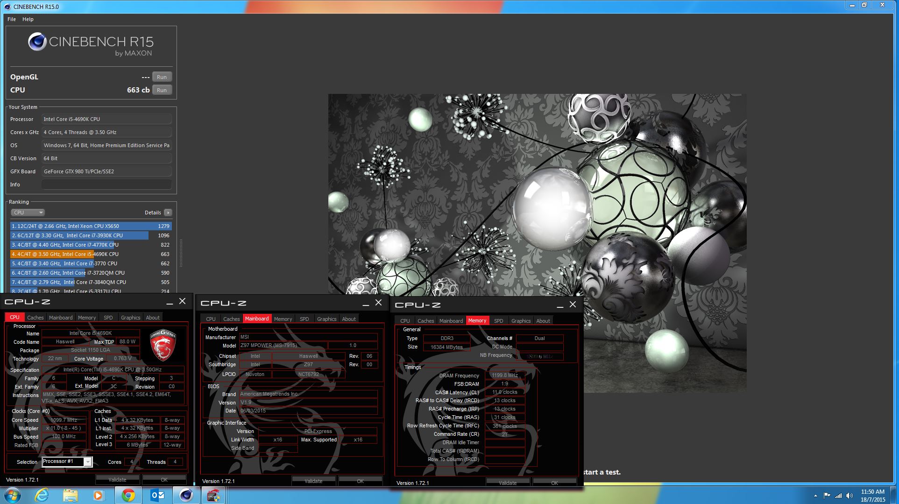
Task: Select highlighted ranking row i5-4690K
Action: click(91, 254)
